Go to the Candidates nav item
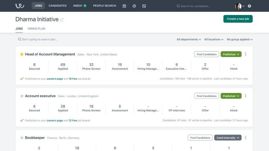This screenshot has height=151, width=269. coord(57,6)
